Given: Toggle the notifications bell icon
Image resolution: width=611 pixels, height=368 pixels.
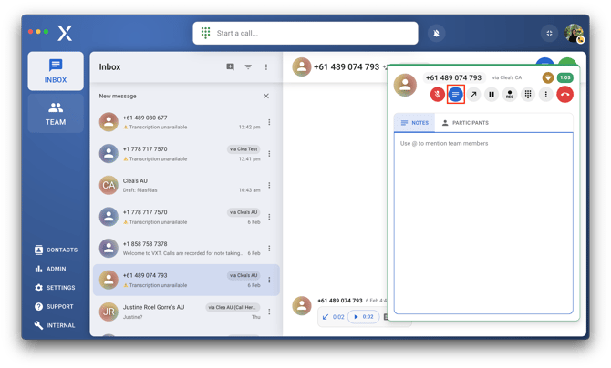Looking at the screenshot, I should point(437,34).
